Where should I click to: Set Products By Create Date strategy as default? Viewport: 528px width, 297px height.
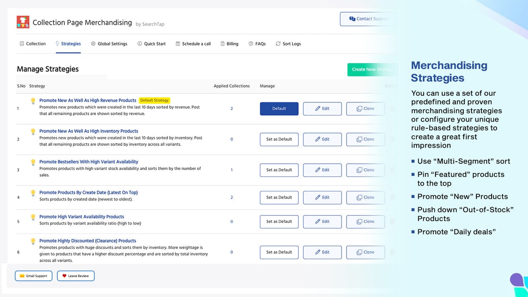click(279, 197)
